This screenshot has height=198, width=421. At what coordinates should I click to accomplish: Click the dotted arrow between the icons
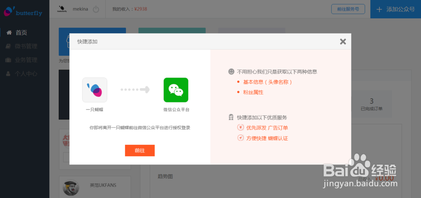(135, 90)
